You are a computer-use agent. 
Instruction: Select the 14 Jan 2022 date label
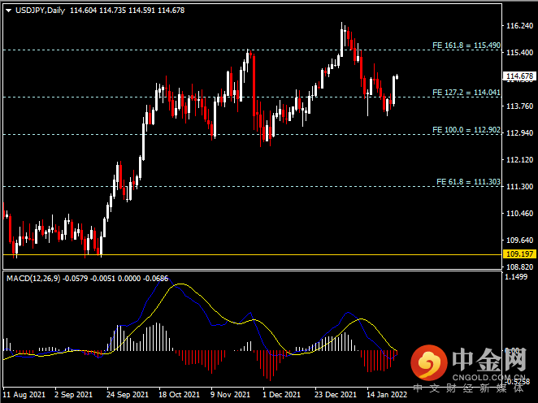tap(387, 395)
